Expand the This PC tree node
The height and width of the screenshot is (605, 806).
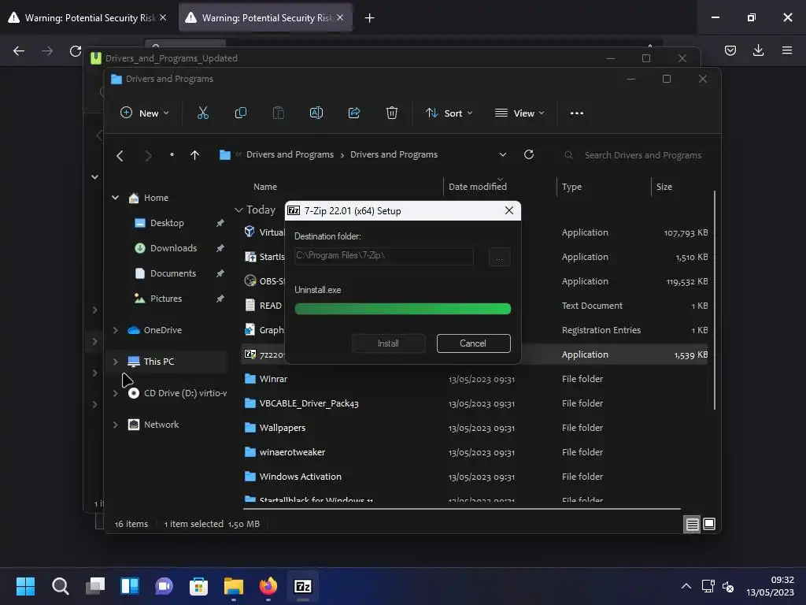(116, 362)
